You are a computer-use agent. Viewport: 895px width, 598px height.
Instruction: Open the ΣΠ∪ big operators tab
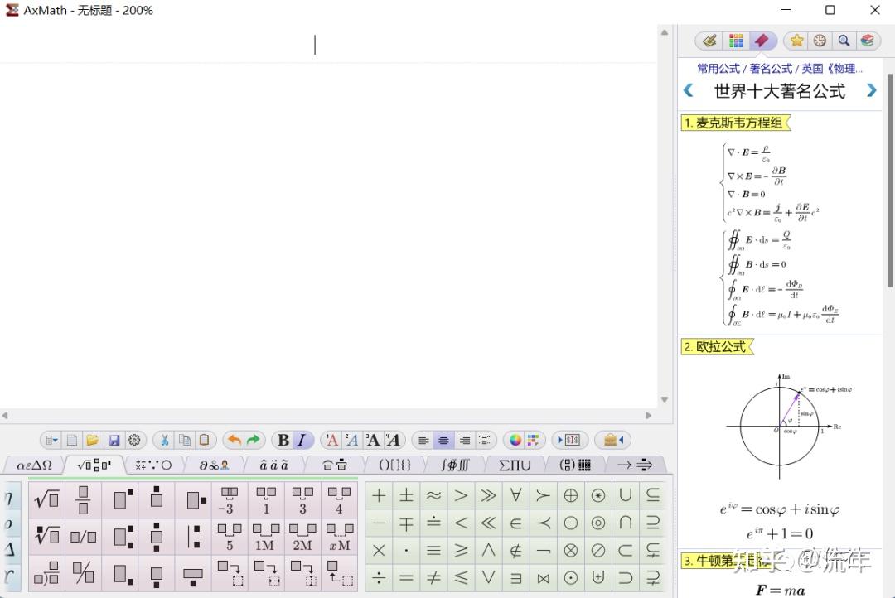515,465
